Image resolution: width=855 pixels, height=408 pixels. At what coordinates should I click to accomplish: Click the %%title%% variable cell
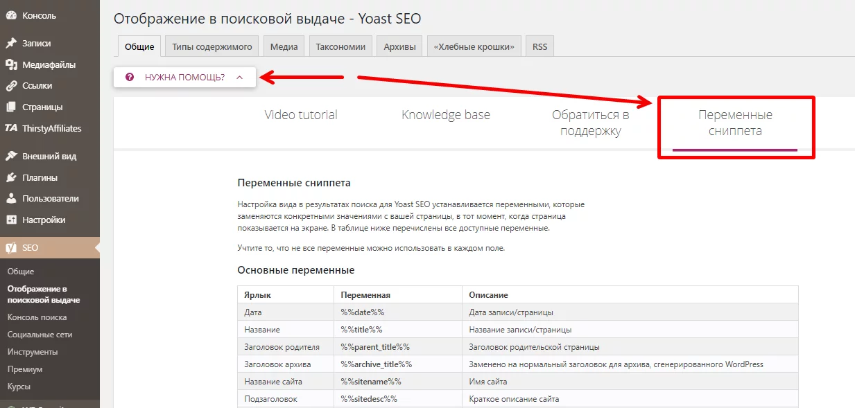397,330
